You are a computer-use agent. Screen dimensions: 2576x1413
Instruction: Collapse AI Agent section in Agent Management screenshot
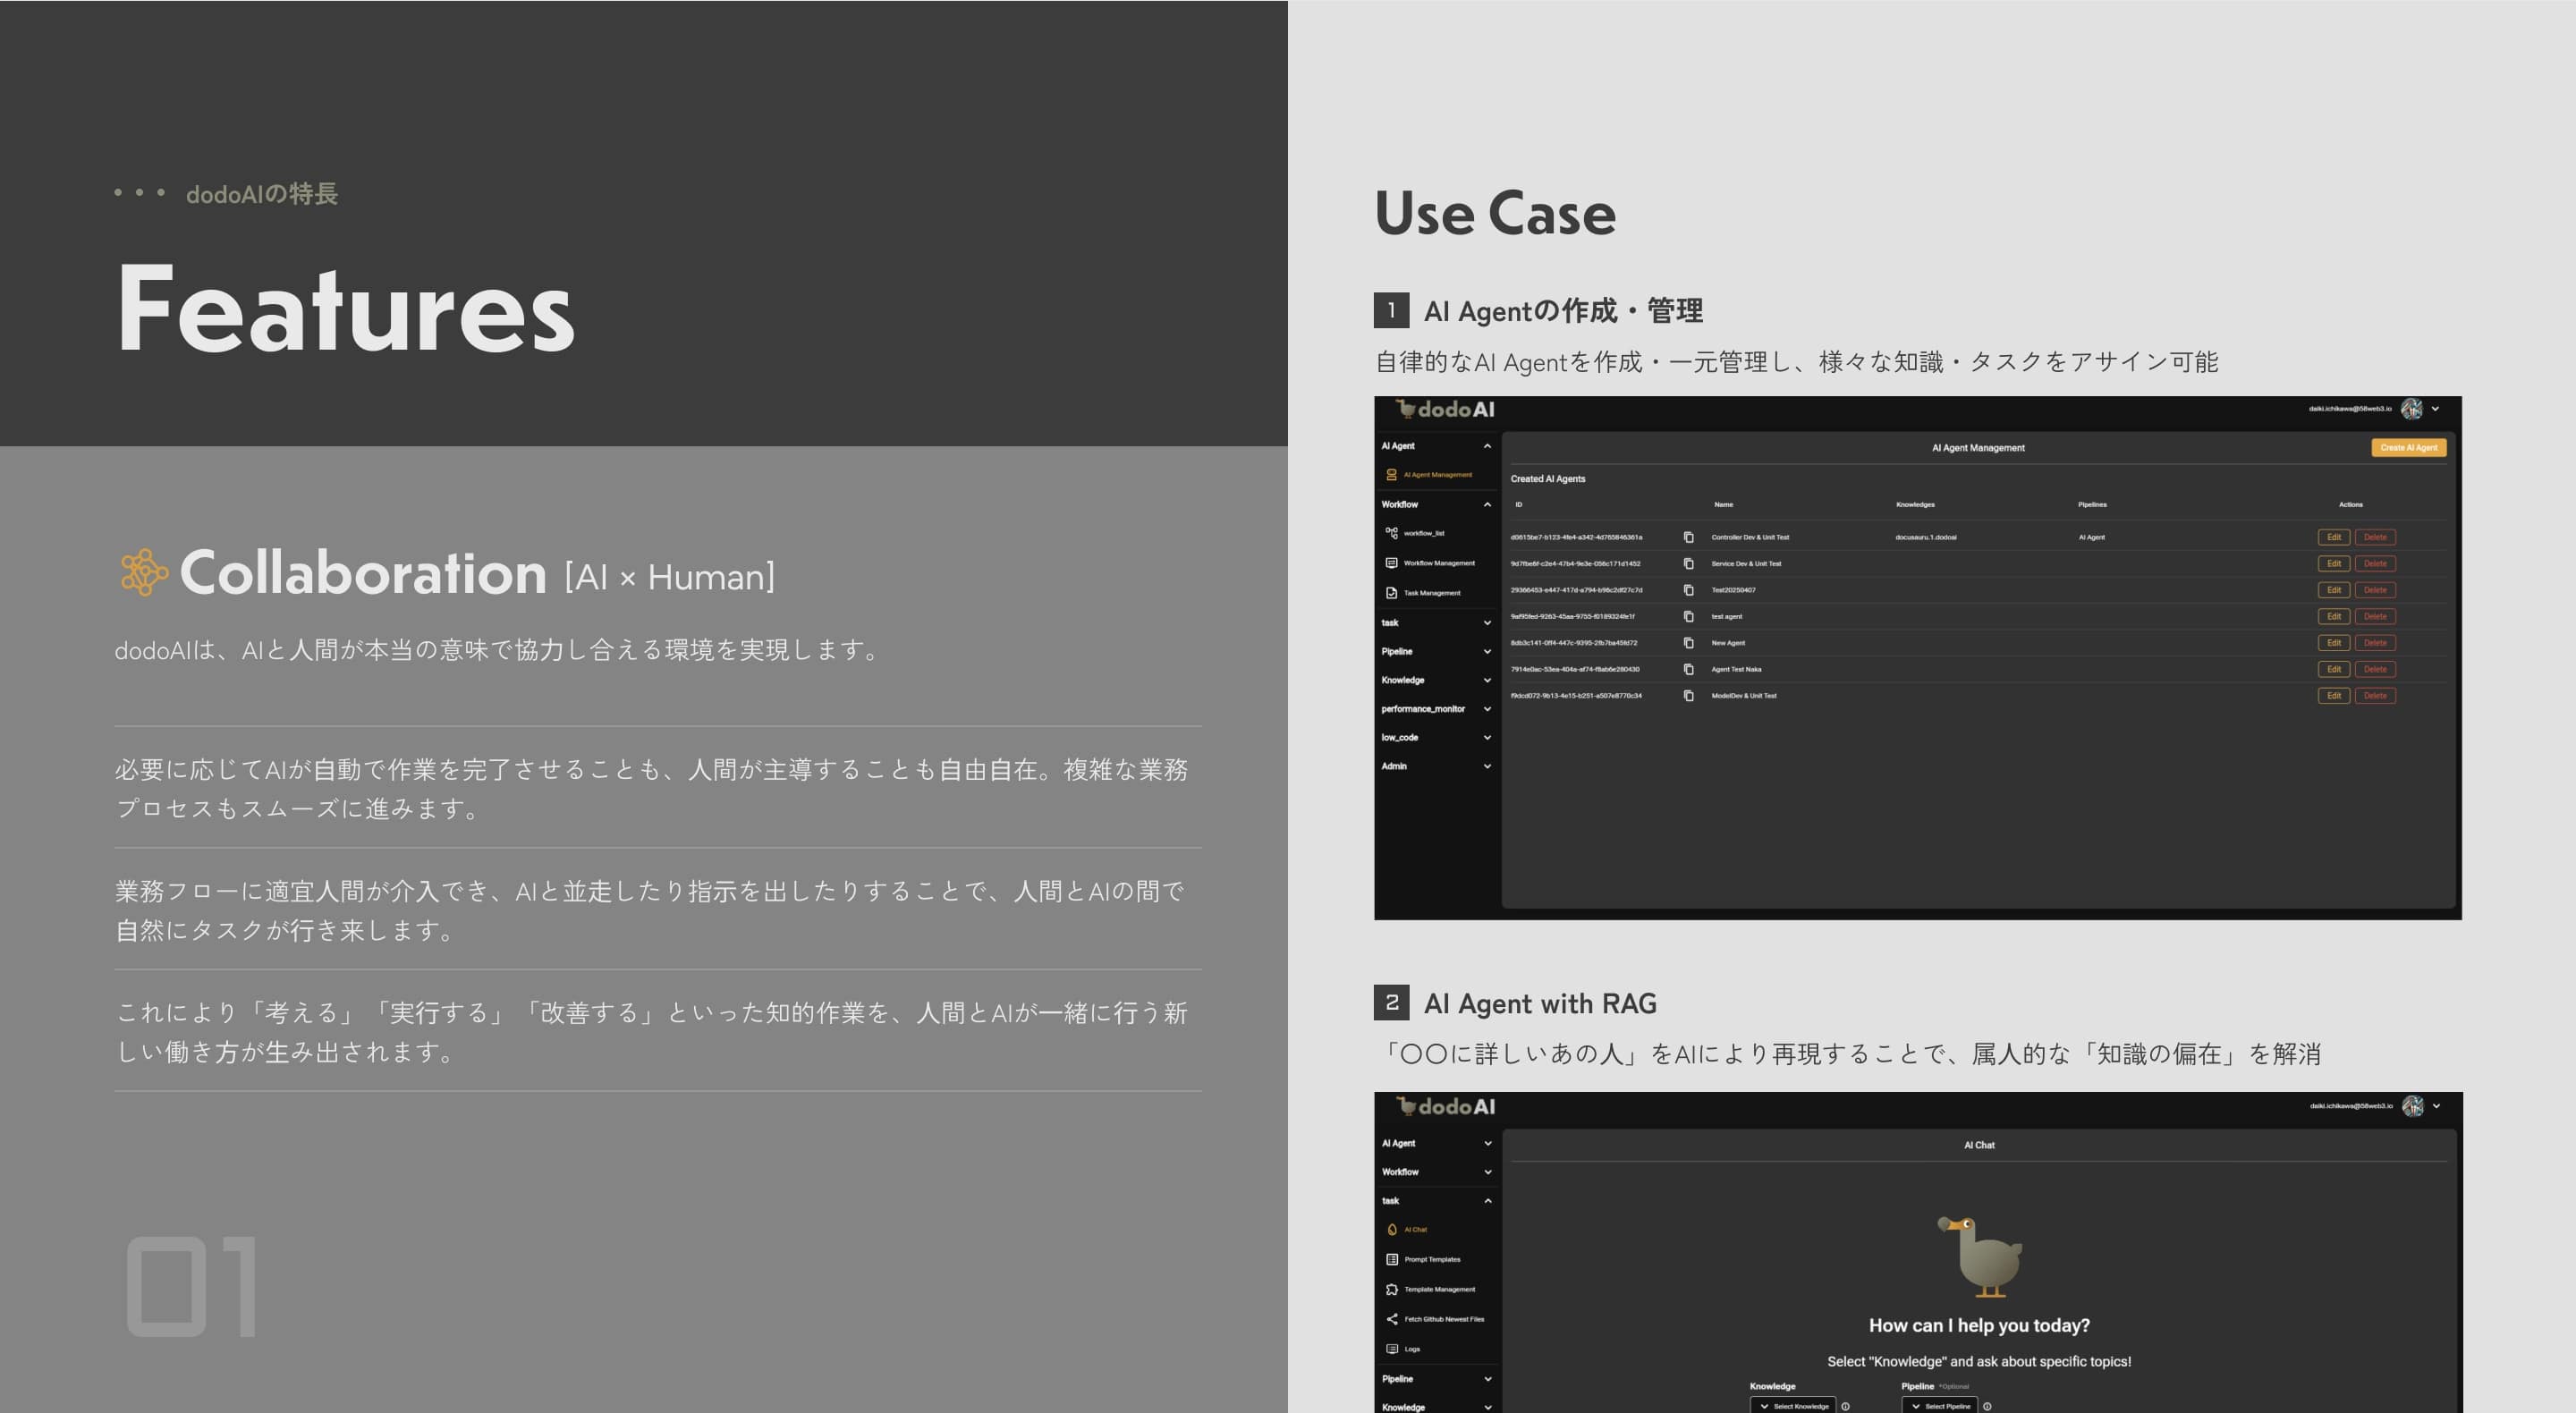coord(1487,446)
